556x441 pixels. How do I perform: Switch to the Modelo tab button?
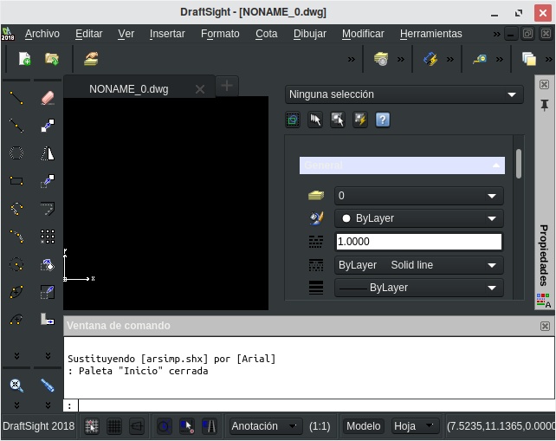coord(364,426)
